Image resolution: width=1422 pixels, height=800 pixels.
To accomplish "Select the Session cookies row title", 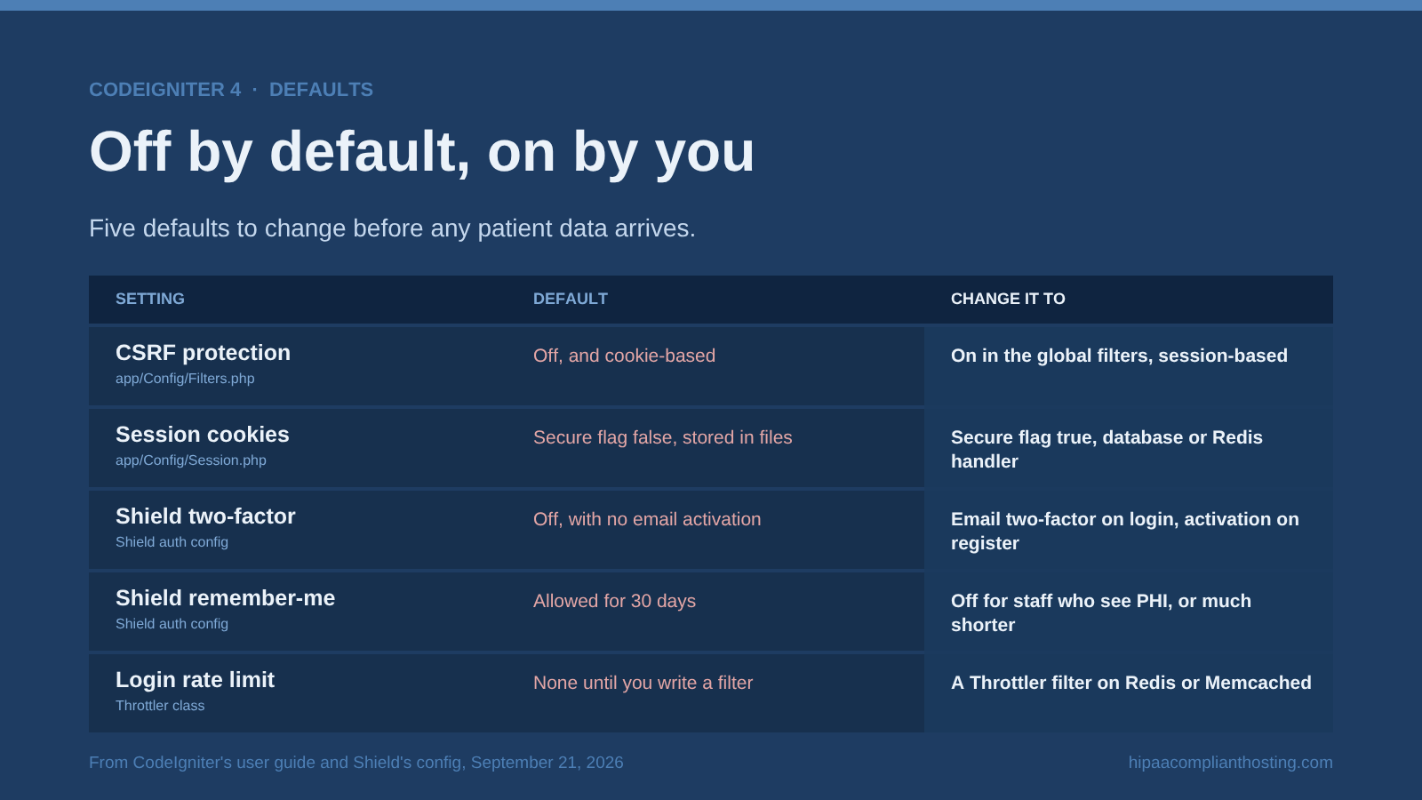I will [x=203, y=435].
